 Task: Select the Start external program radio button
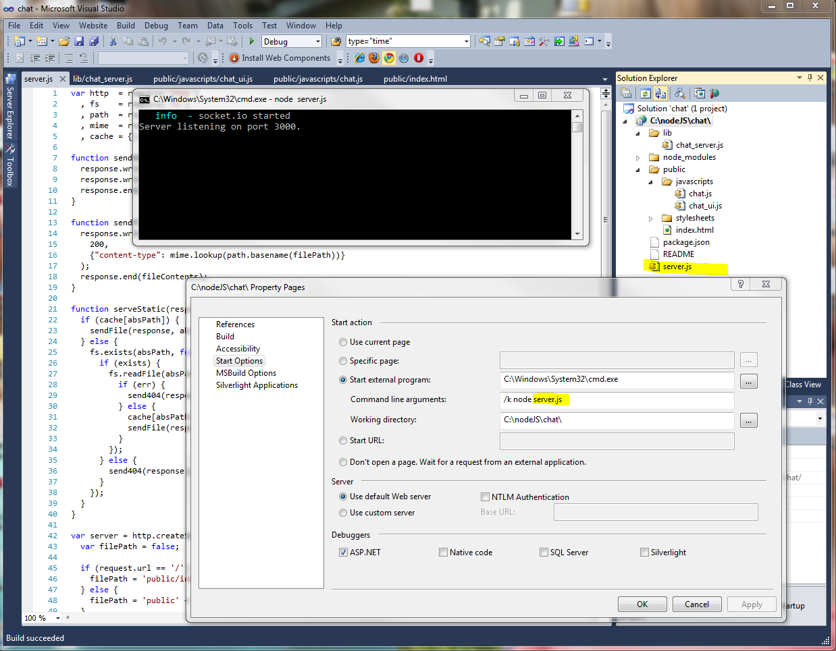pyautogui.click(x=343, y=380)
